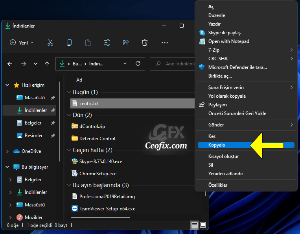
Task: Select the Yazdır menu entry
Action: tap(246, 24)
